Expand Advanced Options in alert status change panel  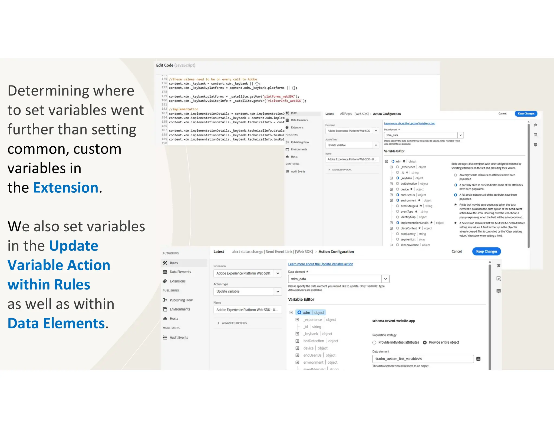click(x=232, y=323)
